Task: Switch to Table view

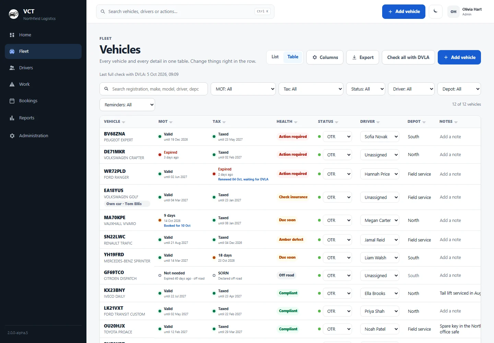Action: (x=293, y=57)
